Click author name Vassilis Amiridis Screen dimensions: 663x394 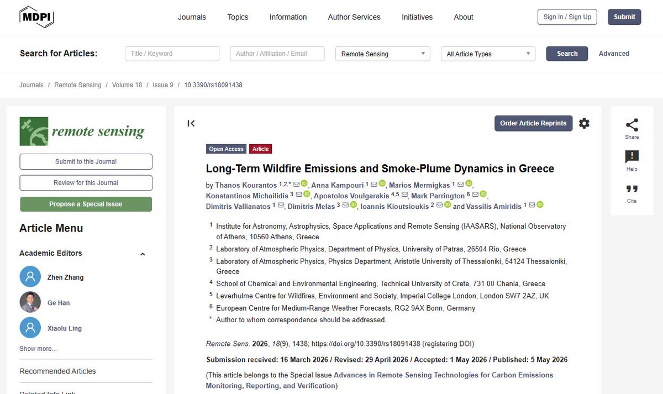(494, 206)
